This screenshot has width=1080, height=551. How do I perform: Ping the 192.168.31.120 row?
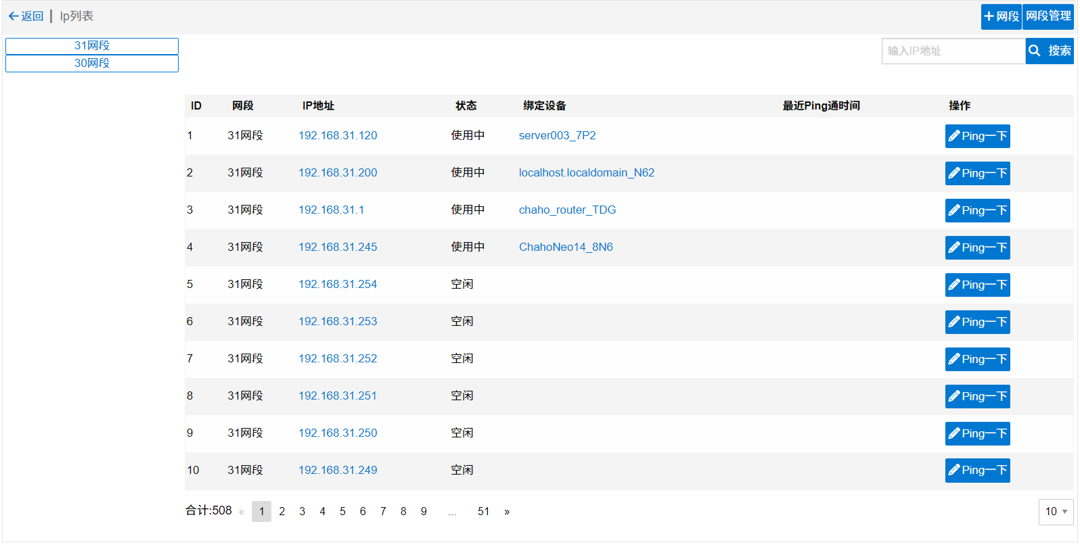click(977, 136)
